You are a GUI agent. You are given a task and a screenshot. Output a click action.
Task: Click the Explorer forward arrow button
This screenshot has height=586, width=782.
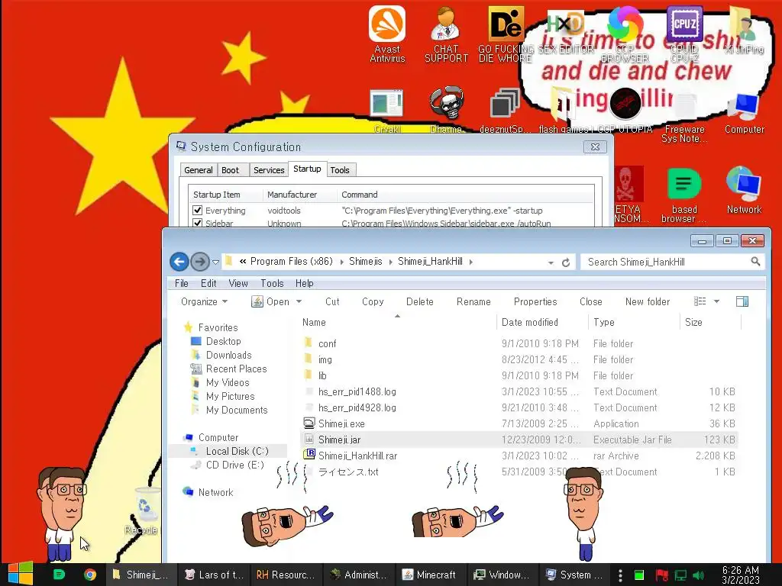[x=200, y=262]
